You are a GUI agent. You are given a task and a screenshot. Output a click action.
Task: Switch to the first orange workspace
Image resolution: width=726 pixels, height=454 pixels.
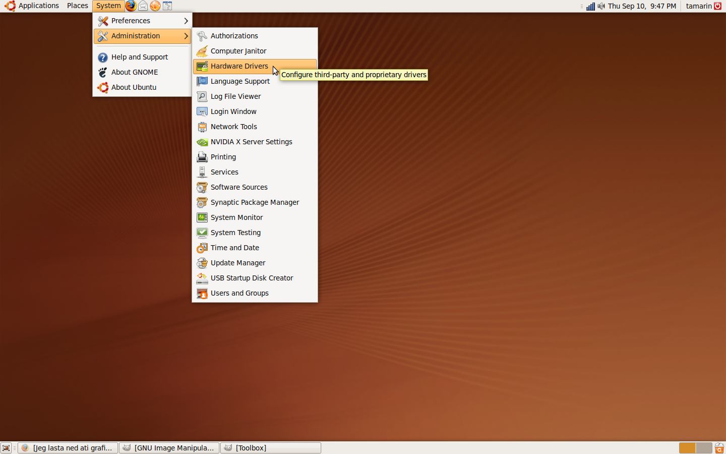click(x=687, y=448)
